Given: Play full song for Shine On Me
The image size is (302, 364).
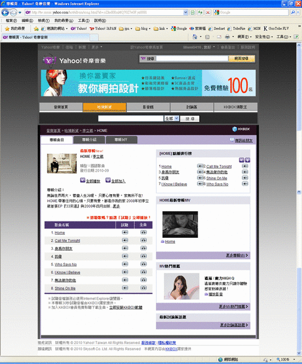Looking at the screenshot, I should 143,288.
